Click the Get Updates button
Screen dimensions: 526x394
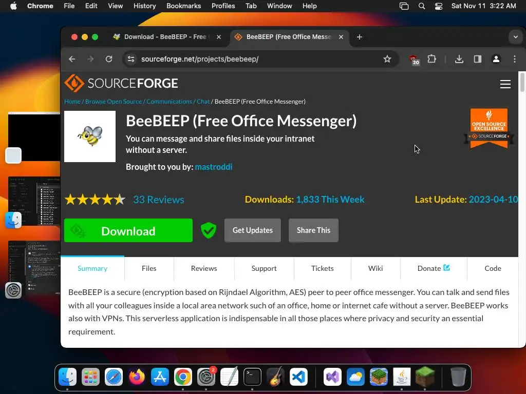point(252,230)
